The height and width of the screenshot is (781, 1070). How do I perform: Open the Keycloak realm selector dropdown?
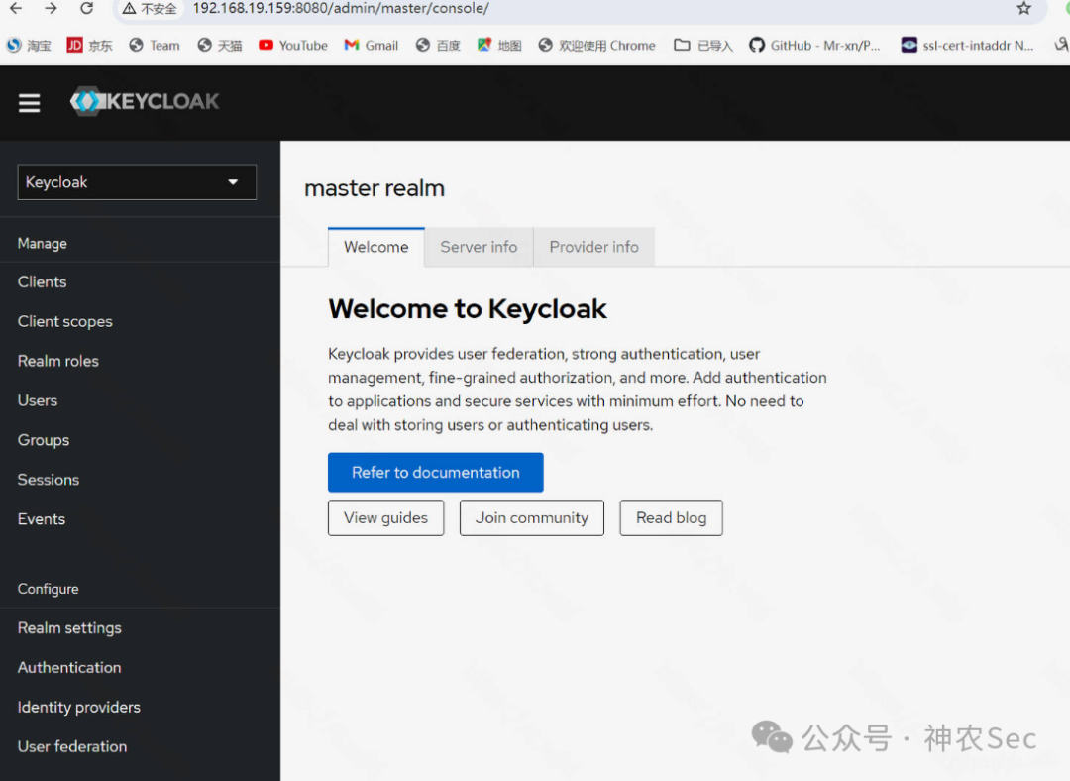click(137, 182)
